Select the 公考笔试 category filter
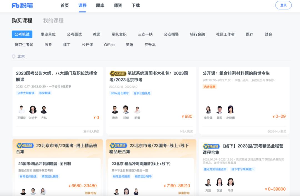 [22, 34]
